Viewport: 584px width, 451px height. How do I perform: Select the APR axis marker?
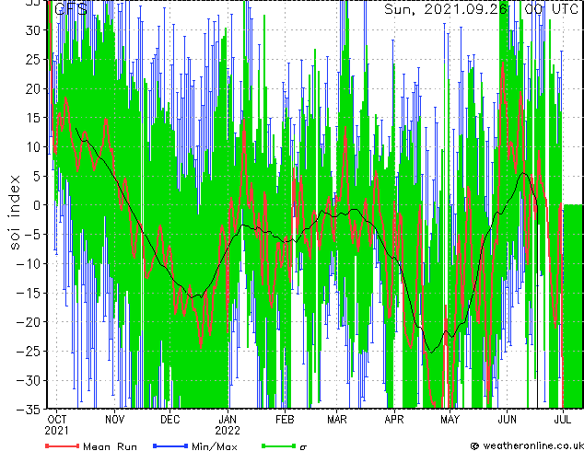pos(394,420)
